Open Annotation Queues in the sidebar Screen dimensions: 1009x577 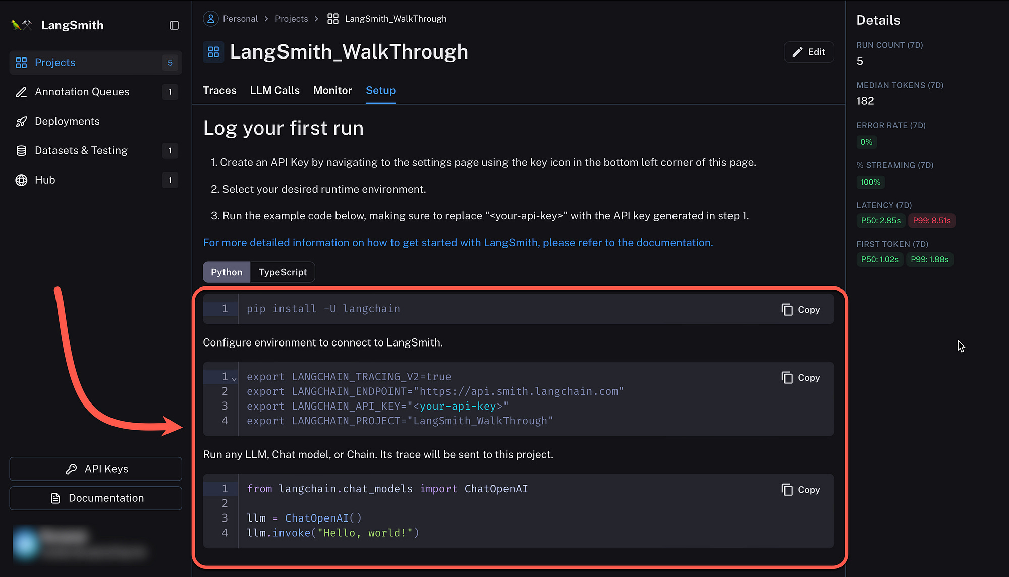coord(95,92)
